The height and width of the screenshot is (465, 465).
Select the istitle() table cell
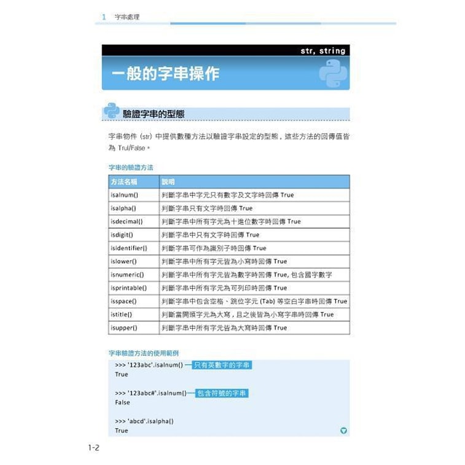[x=134, y=315]
